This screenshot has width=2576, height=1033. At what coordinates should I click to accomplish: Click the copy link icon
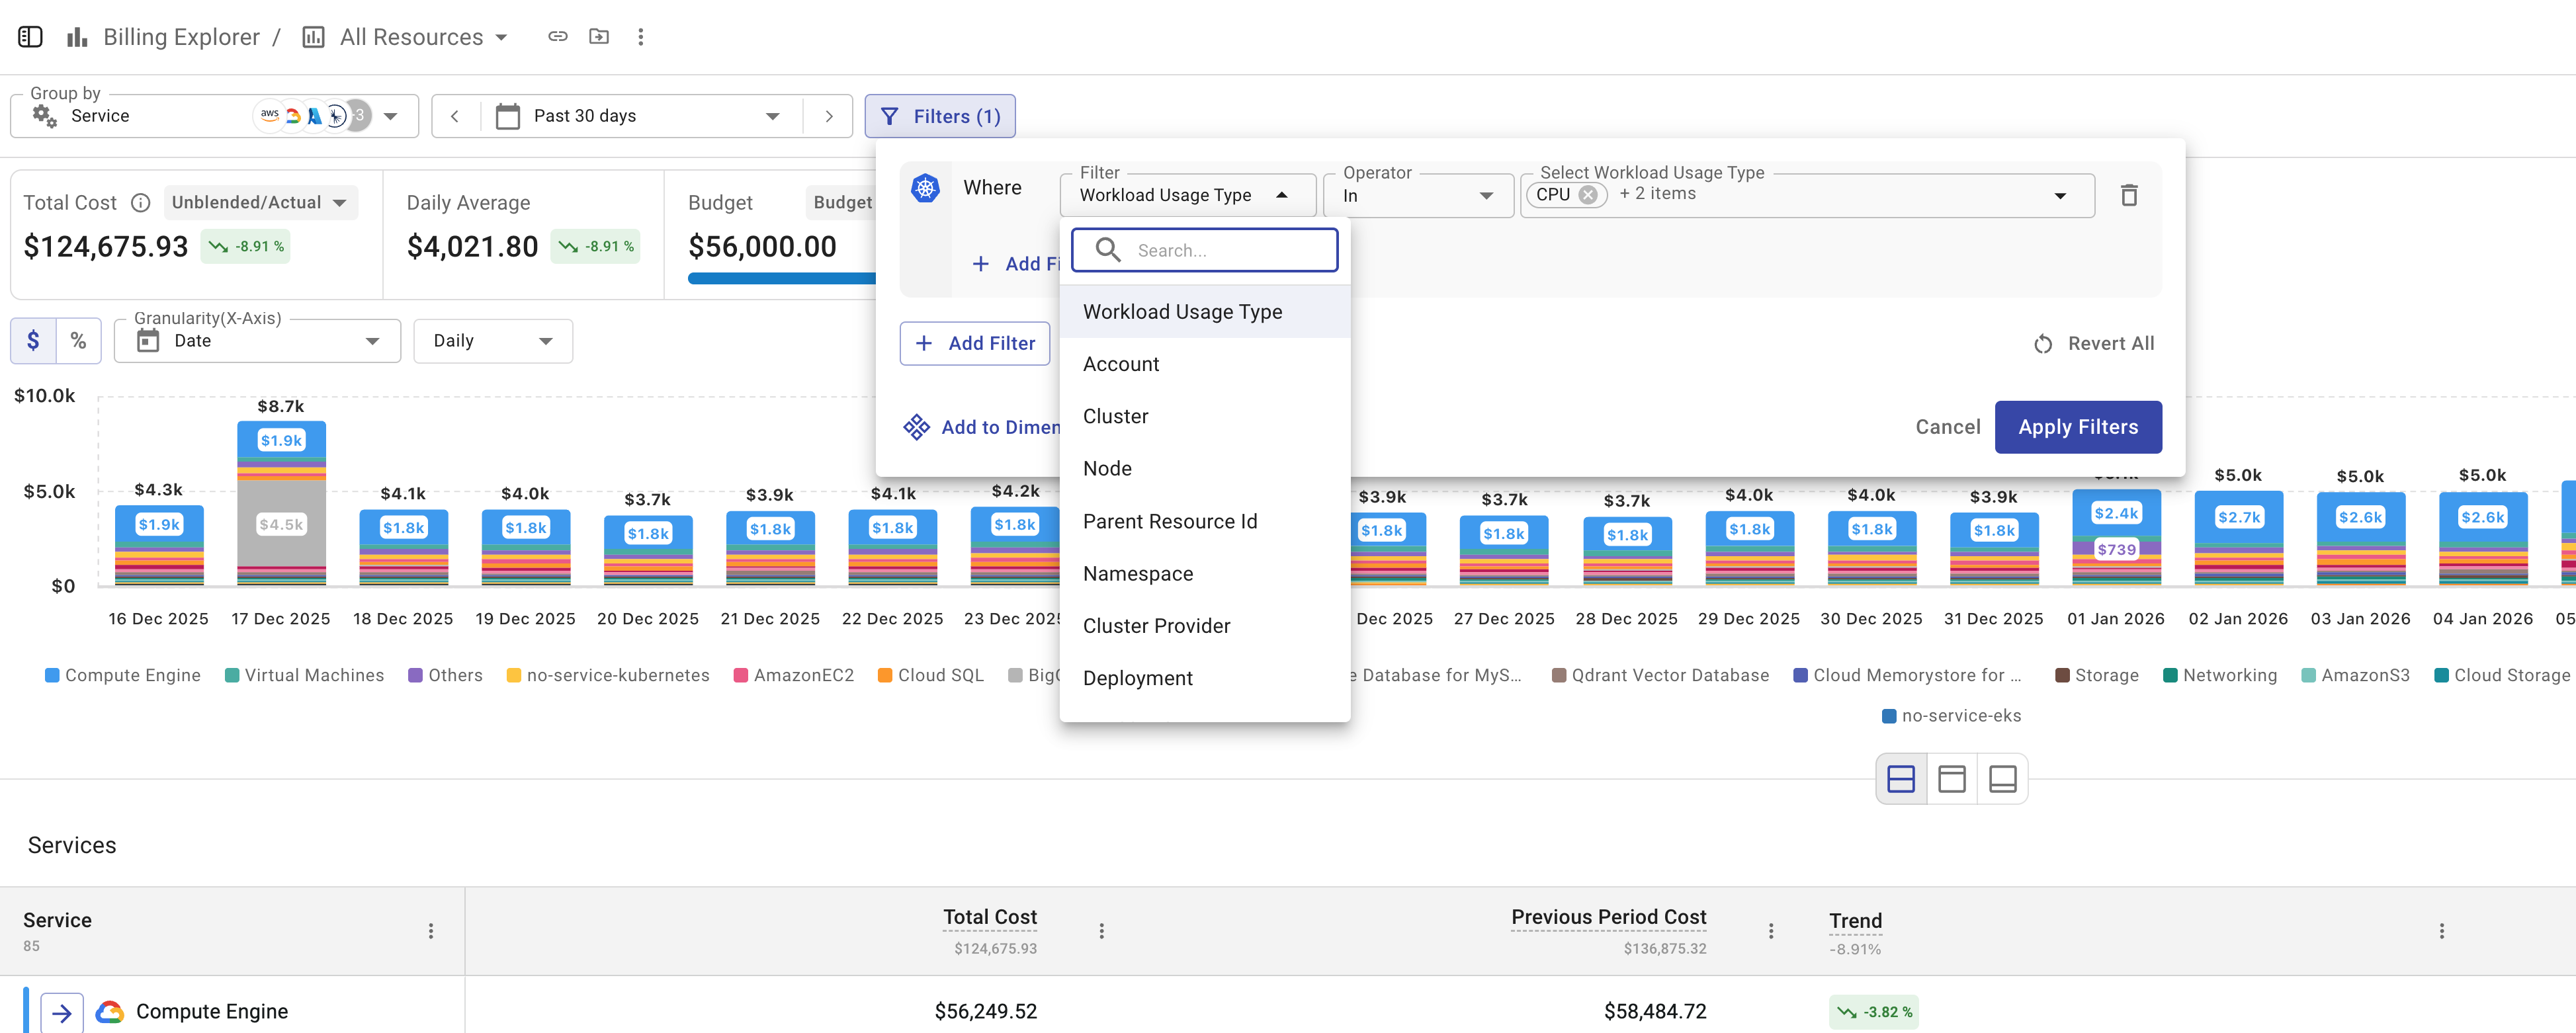[x=558, y=37]
